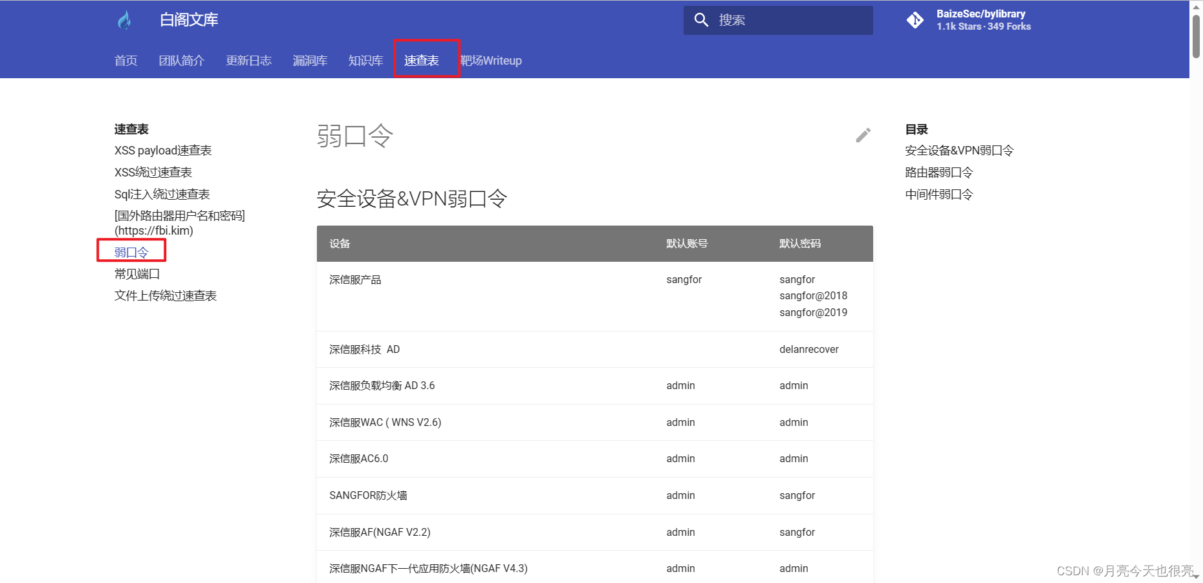Select 弱口令 in the sidebar
The width and height of the screenshot is (1203, 583).
[131, 252]
